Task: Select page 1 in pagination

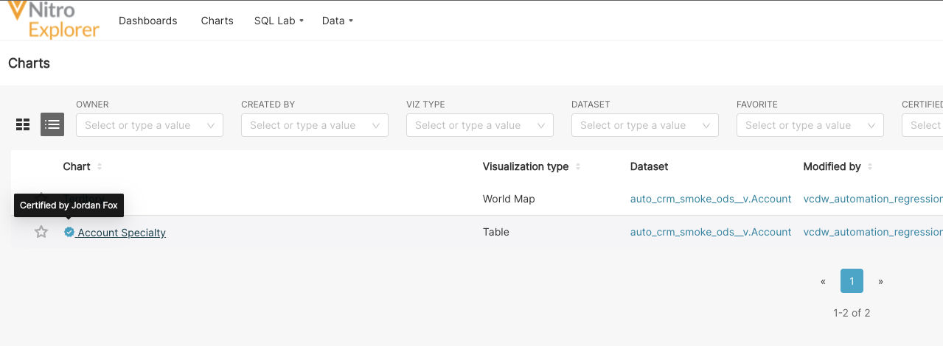Action: (852, 281)
